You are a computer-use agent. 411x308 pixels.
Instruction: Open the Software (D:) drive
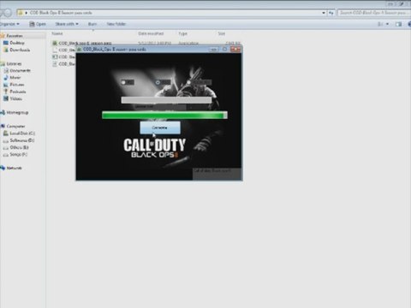coord(22,140)
